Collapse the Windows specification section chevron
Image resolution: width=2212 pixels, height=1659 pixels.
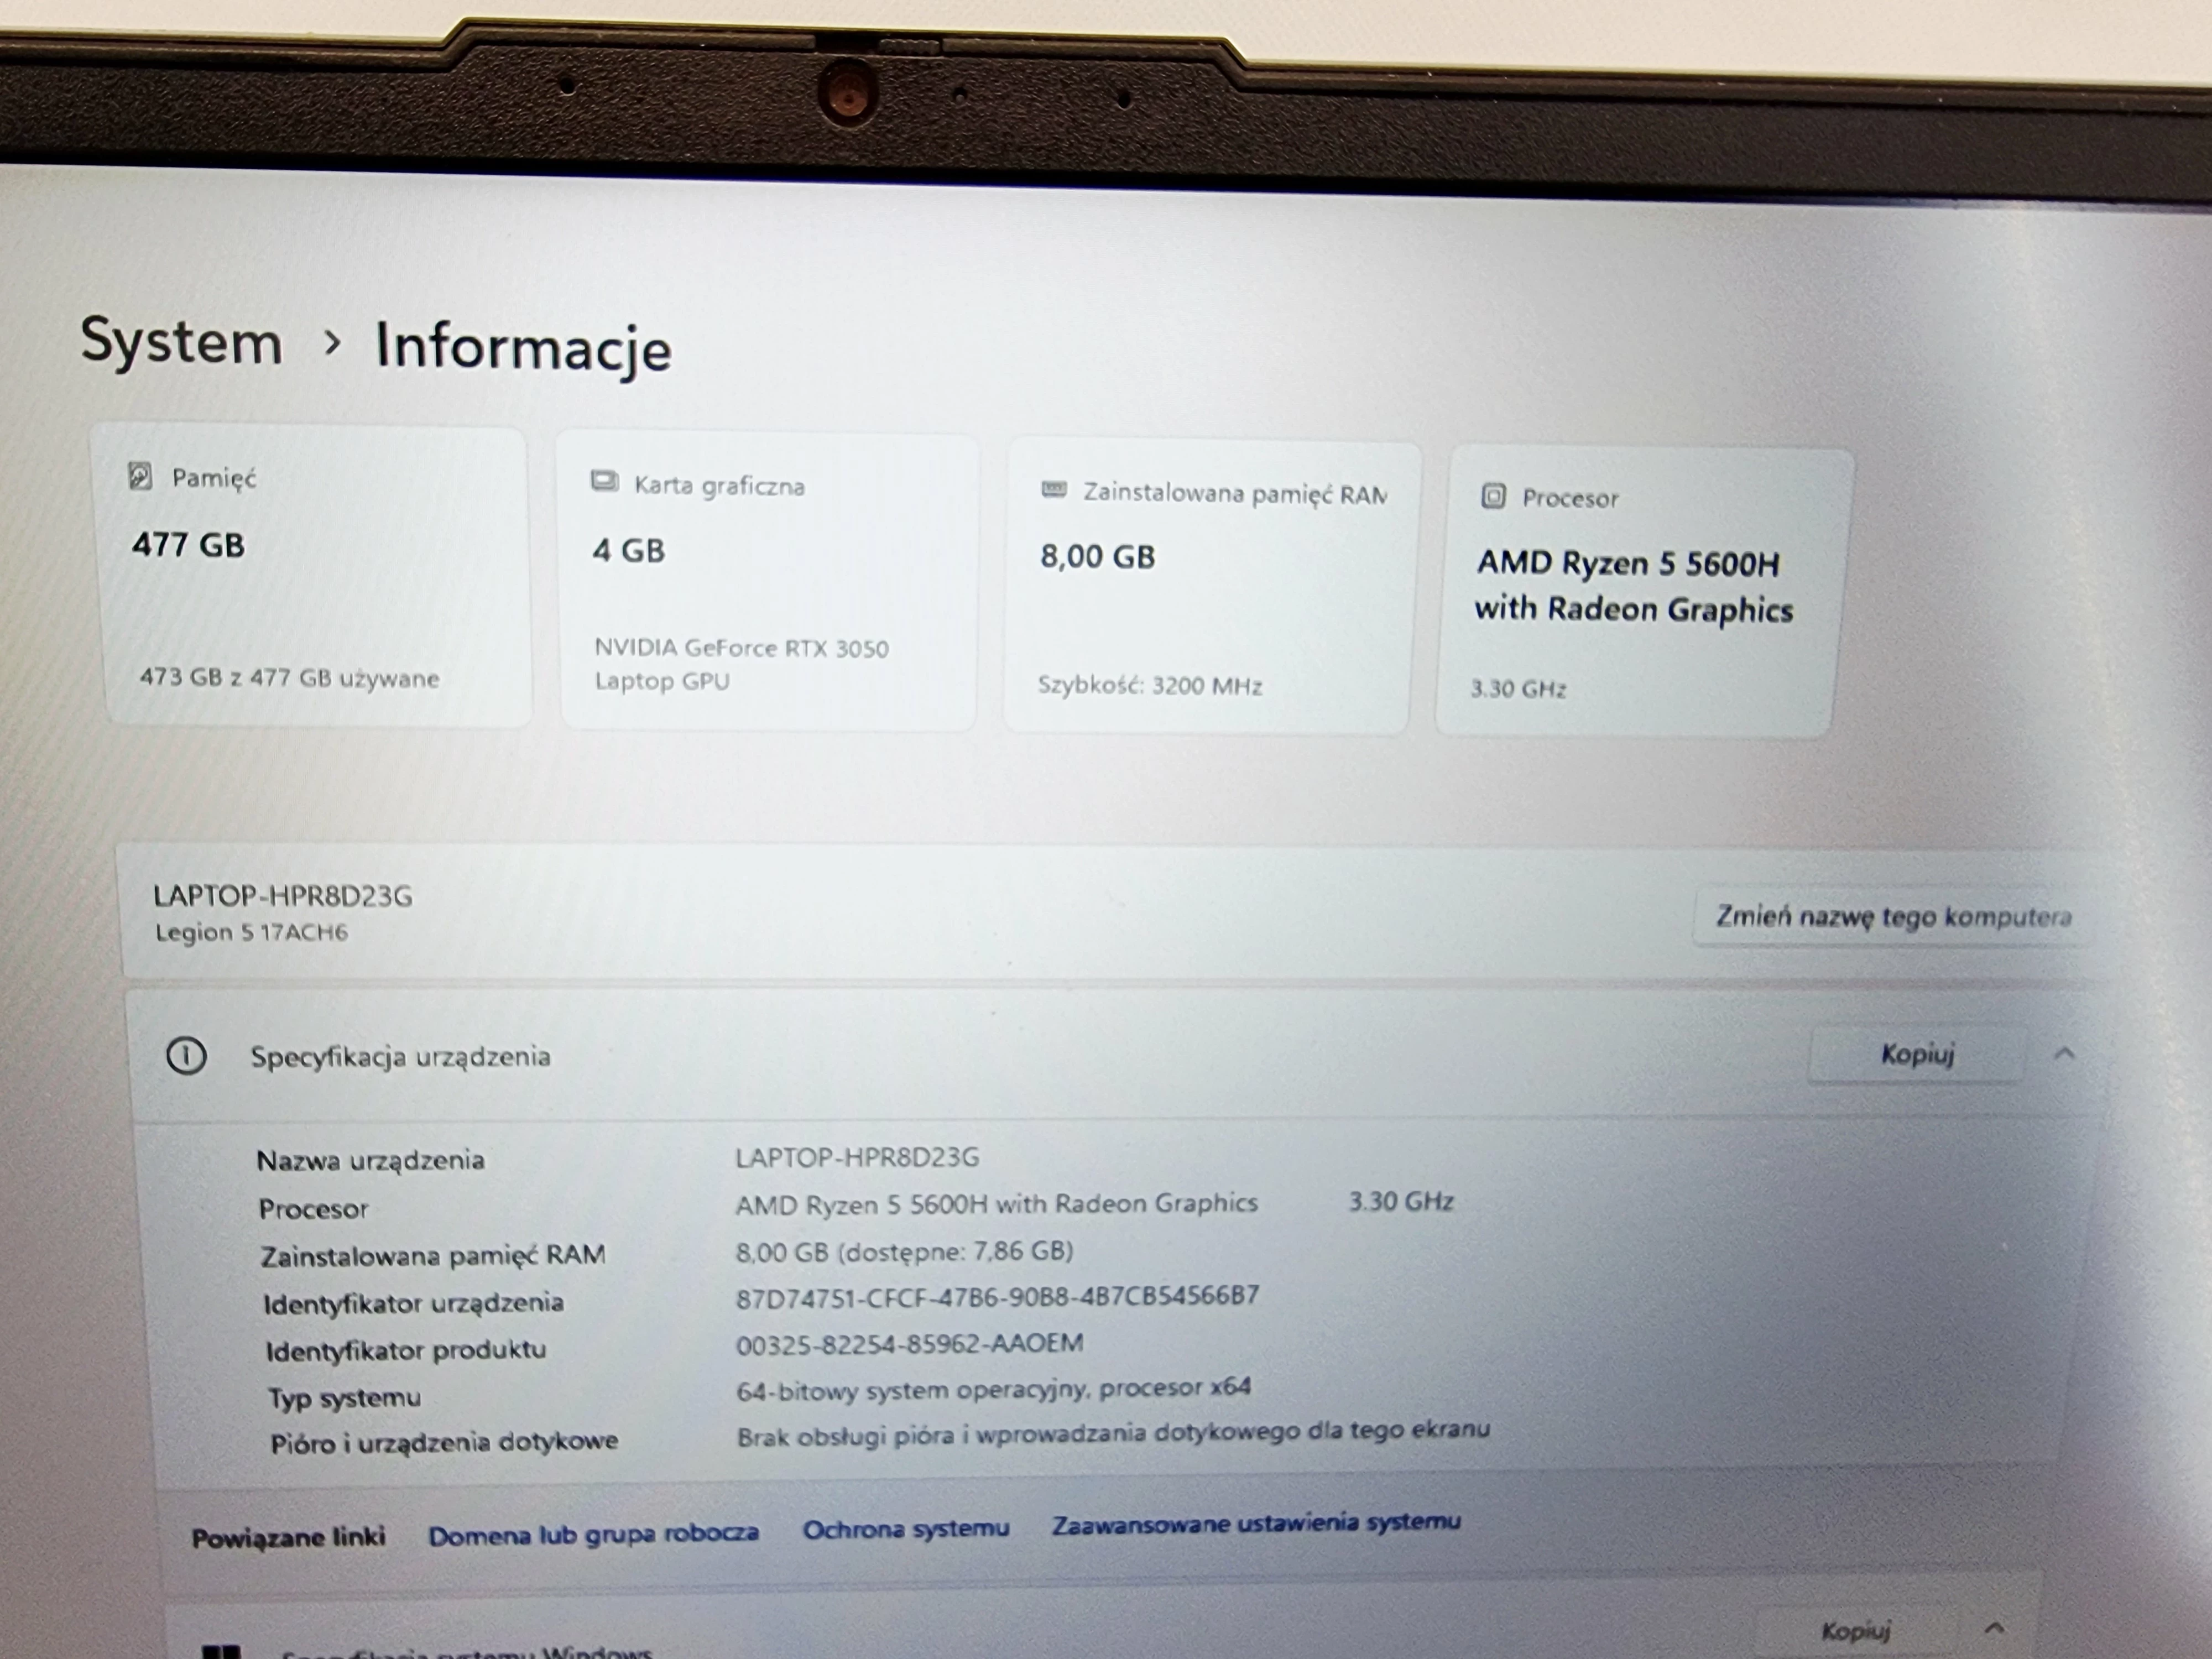tap(1994, 1627)
